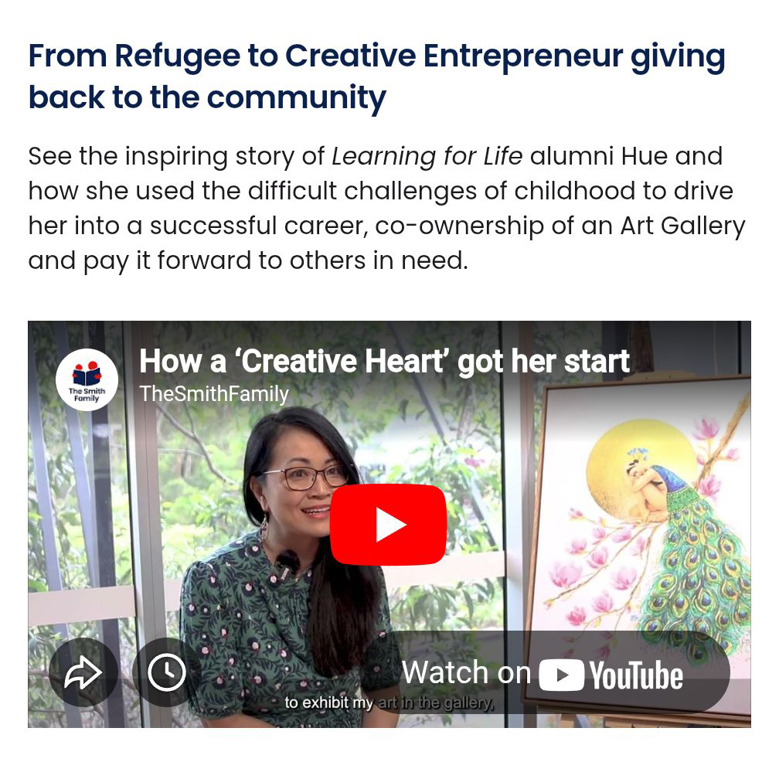This screenshot has height=779, width=779.
Task: Click the caption 'to exhibit my' in the video
Action: [x=328, y=702]
